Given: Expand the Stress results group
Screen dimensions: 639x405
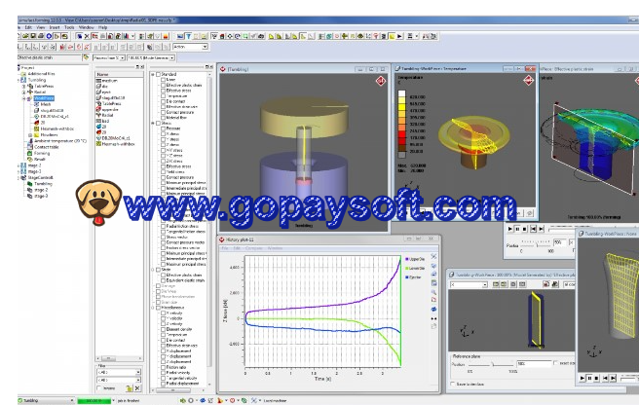Looking at the screenshot, I should 153,123.
